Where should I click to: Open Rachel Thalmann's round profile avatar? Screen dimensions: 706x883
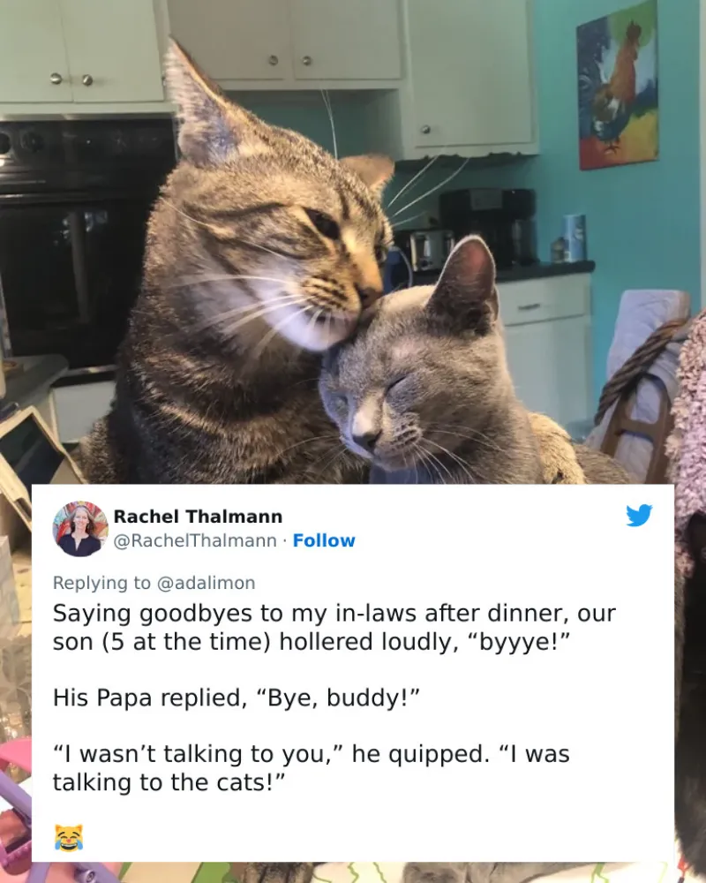click(80, 528)
